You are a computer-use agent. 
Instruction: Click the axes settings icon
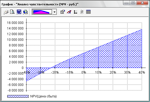[x=76, y=12]
